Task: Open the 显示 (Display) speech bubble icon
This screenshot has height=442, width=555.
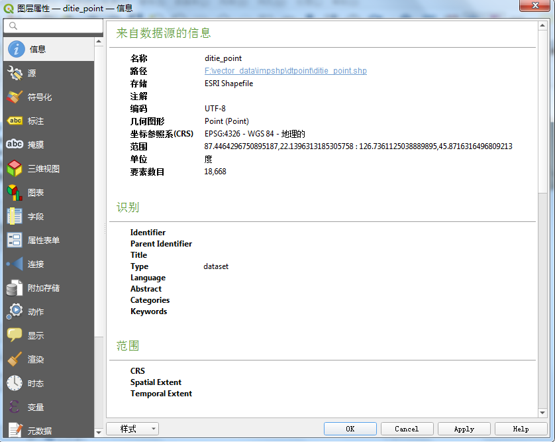Action: pos(15,335)
